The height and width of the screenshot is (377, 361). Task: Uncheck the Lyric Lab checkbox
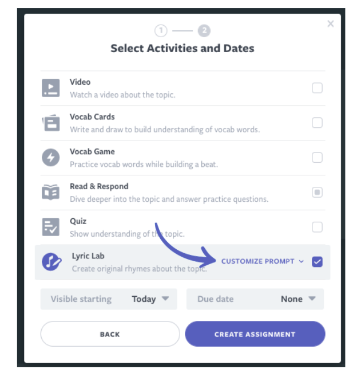tap(317, 262)
